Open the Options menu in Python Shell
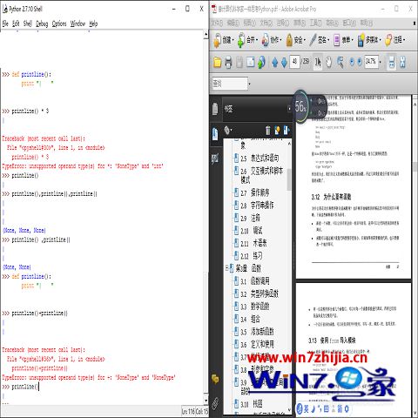Image resolution: width=418 pixels, height=418 pixels. [59, 24]
